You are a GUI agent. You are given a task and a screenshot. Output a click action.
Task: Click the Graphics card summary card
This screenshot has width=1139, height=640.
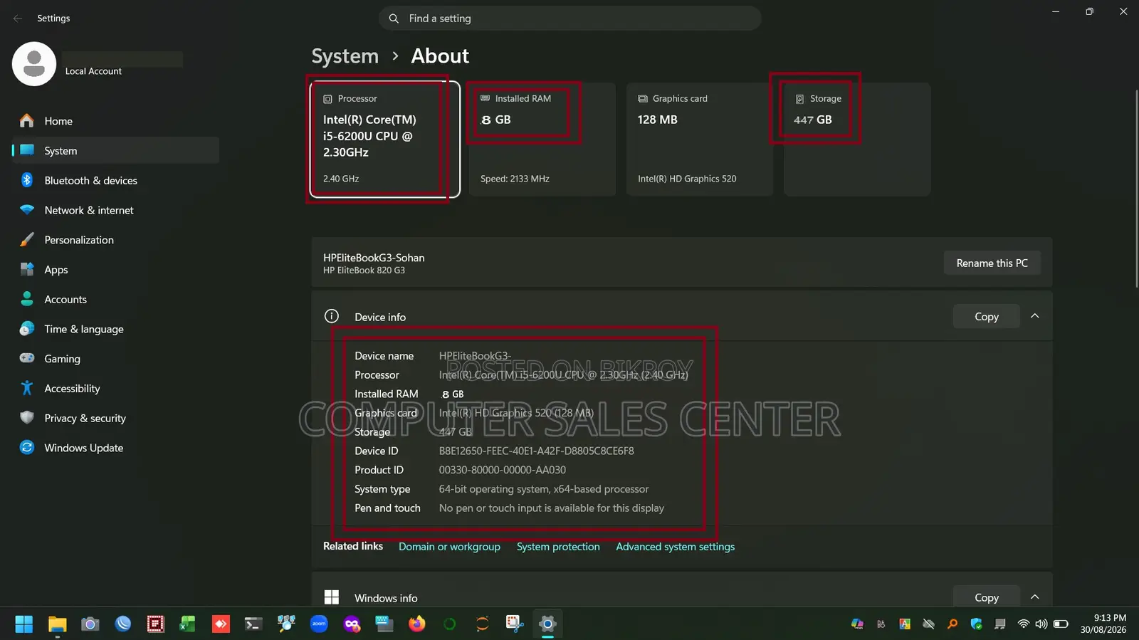[x=700, y=139]
